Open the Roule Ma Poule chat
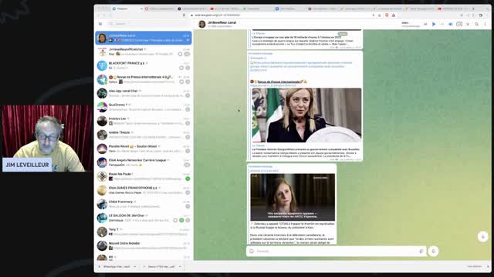The height and width of the screenshot is (277, 494). [x=144, y=176]
